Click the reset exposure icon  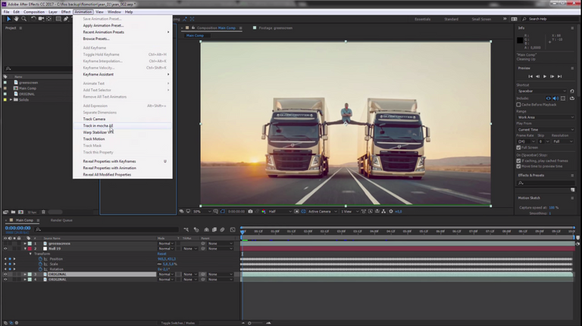tap(391, 212)
